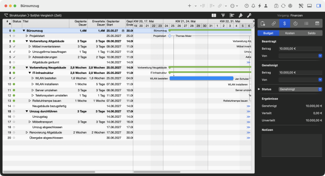Viewport: 325px width, 176px height.
Task: Open the list inspector tab
Action: [x=306, y=24]
